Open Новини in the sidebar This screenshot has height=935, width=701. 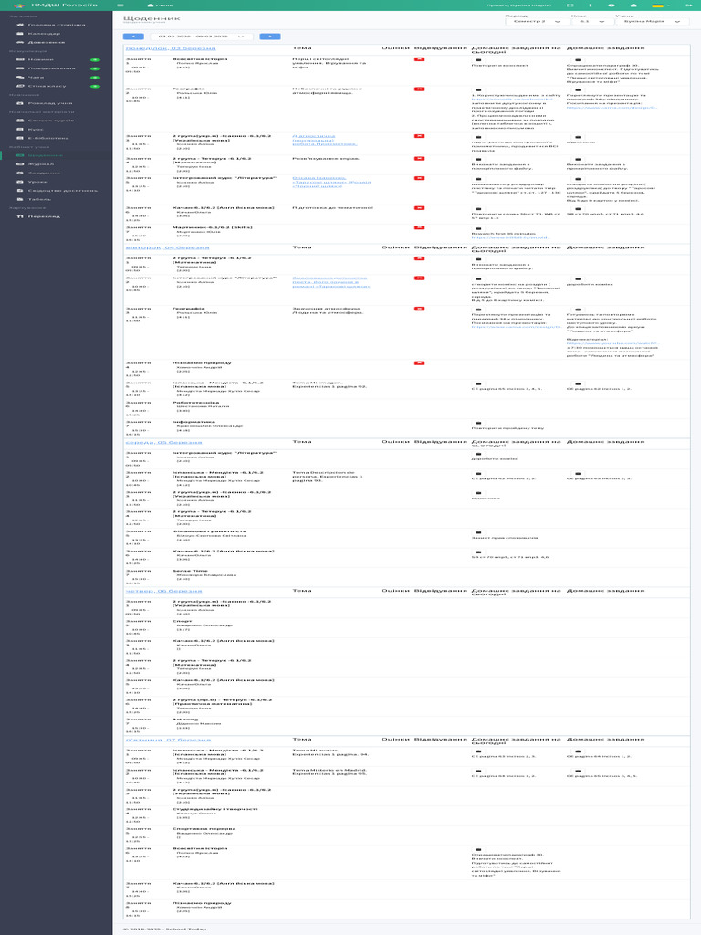tap(56, 59)
